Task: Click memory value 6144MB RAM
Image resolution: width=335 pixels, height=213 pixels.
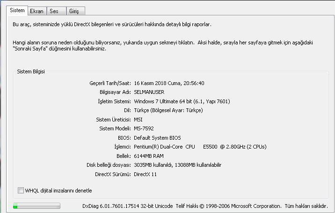Action: pos(149,156)
